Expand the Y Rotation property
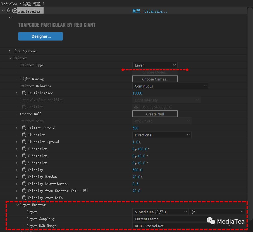The image size is (253, 232). click(17, 156)
